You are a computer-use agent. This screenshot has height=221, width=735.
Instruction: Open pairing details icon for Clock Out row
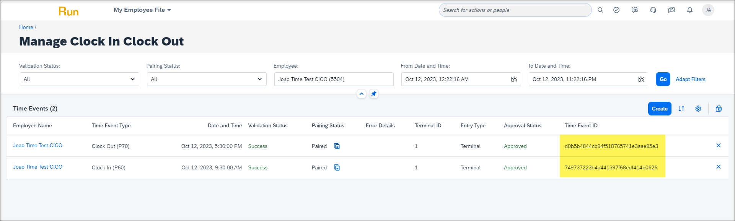click(337, 146)
